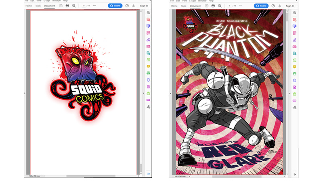Screen dimensions: 323x185
Task: Open Export PDF tool in right window
Action: (295, 54)
